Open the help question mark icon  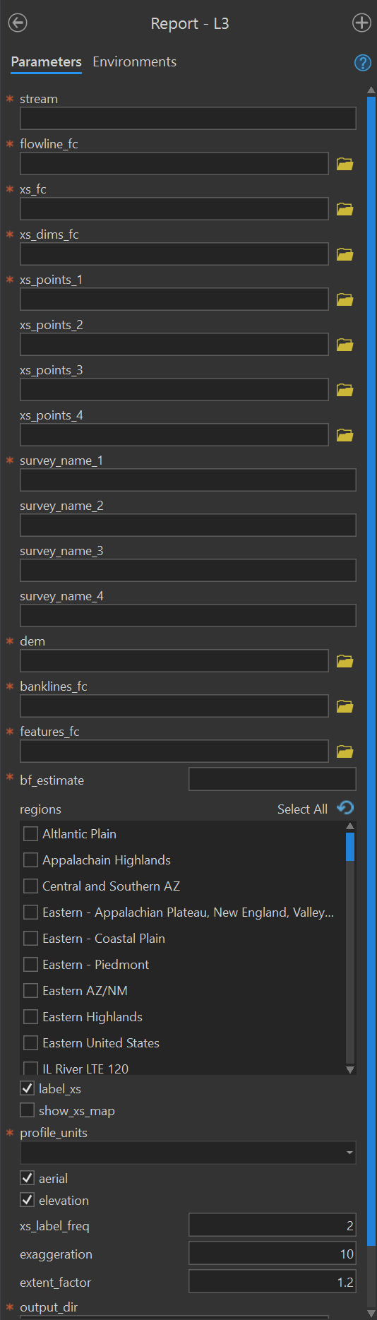tap(362, 63)
